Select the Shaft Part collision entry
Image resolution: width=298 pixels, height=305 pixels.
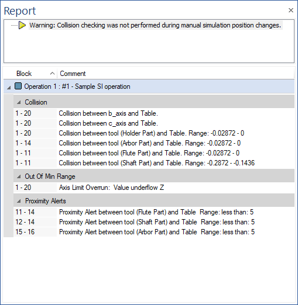[154, 163]
